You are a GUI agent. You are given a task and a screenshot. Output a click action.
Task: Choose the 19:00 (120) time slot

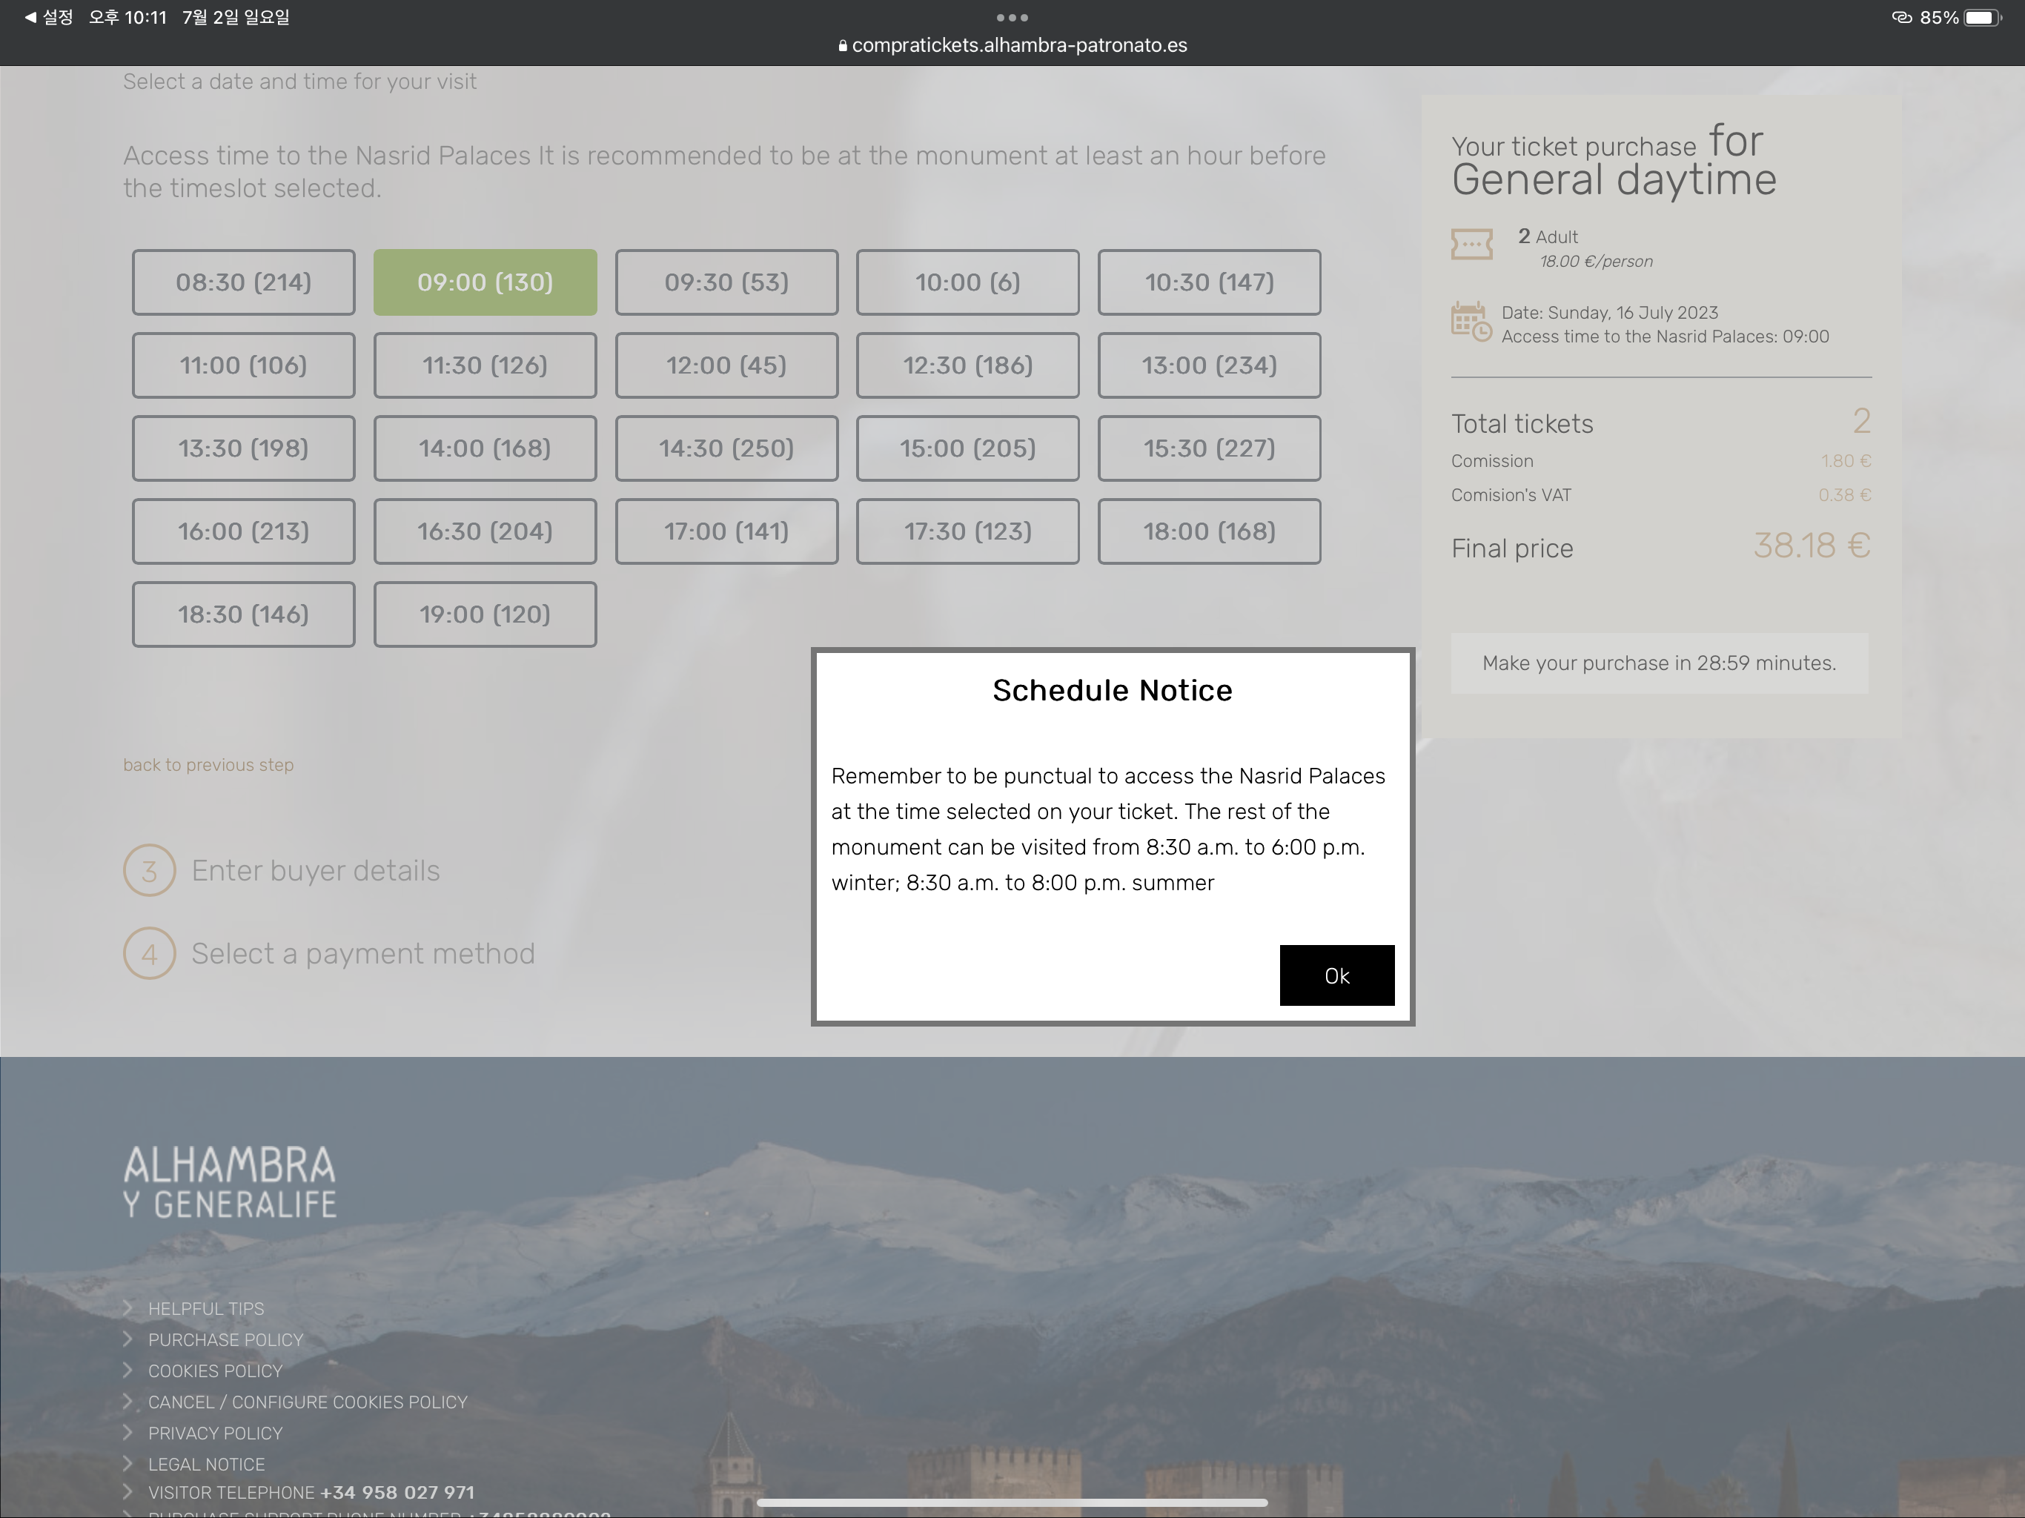pyautogui.click(x=485, y=614)
